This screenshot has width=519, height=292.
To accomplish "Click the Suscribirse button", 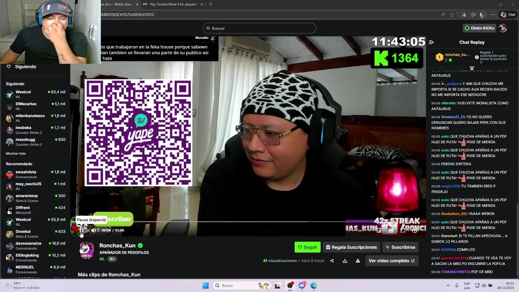I will [x=400, y=247].
